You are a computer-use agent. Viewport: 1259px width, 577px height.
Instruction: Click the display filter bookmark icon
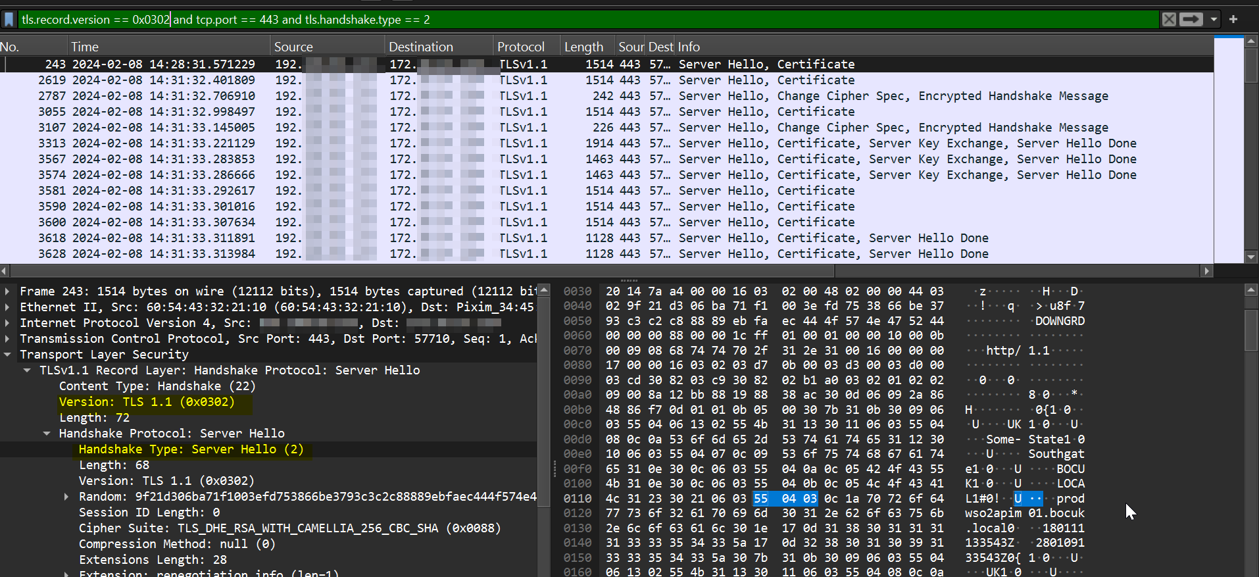[x=9, y=20]
